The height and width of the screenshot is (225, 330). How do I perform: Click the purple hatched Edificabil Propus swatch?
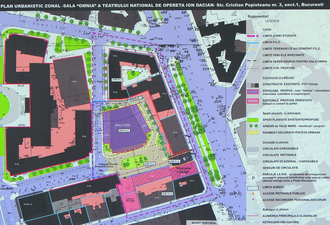coord(253,91)
